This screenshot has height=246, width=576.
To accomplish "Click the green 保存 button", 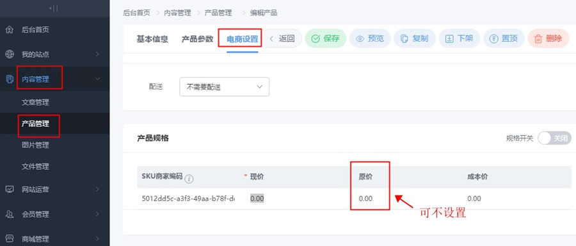I will coord(326,38).
